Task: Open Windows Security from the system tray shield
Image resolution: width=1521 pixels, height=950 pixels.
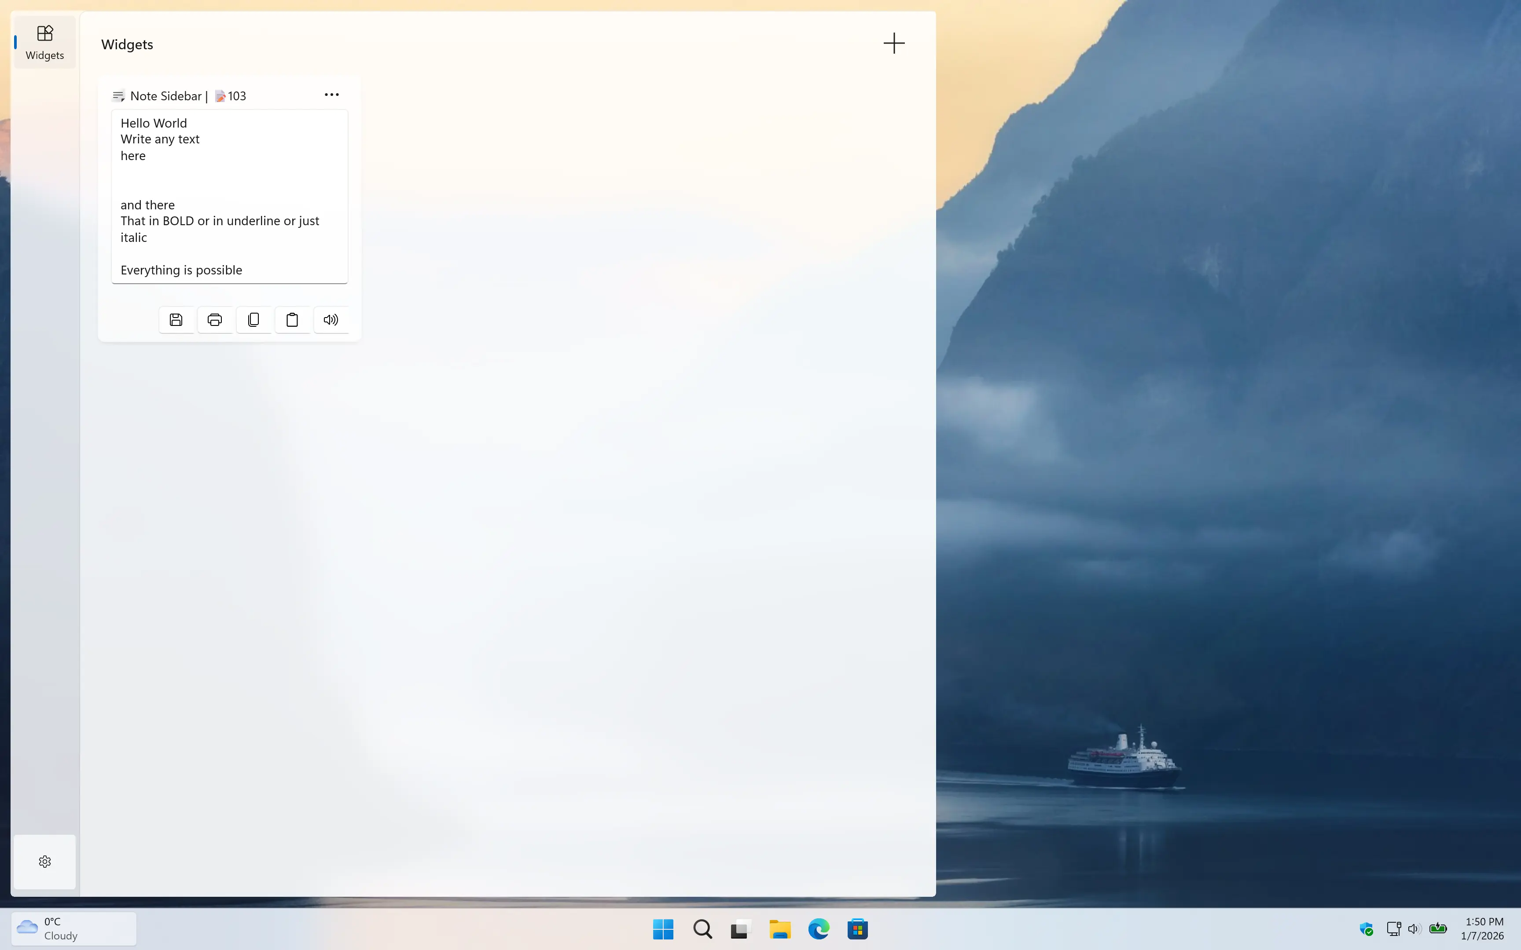Action: click(1367, 928)
